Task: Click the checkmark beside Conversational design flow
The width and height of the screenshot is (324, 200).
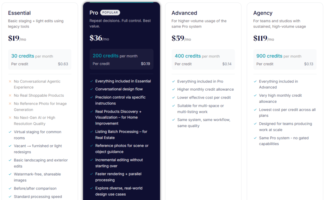Action: (91, 89)
